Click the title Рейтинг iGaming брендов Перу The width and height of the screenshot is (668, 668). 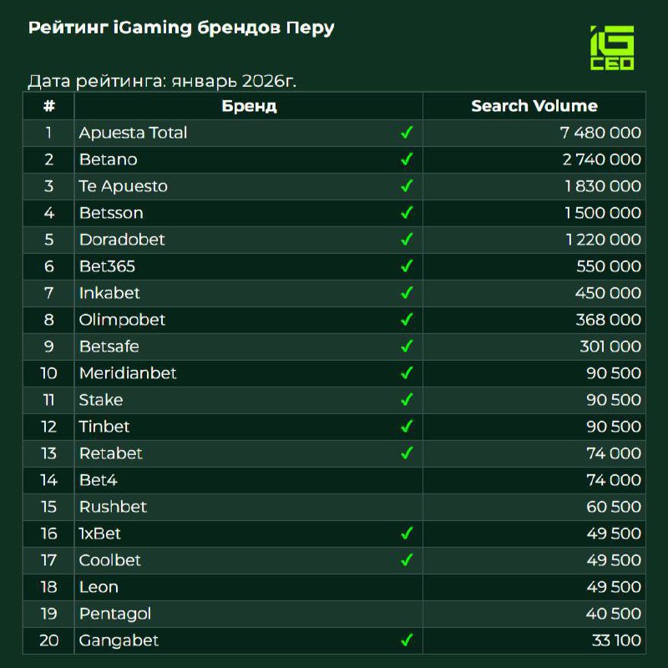tap(181, 28)
